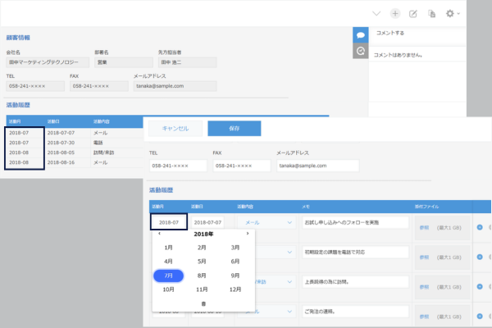Add a new record with the plus icon
The height and width of the screenshot is (328, 492).
point(395,13)
